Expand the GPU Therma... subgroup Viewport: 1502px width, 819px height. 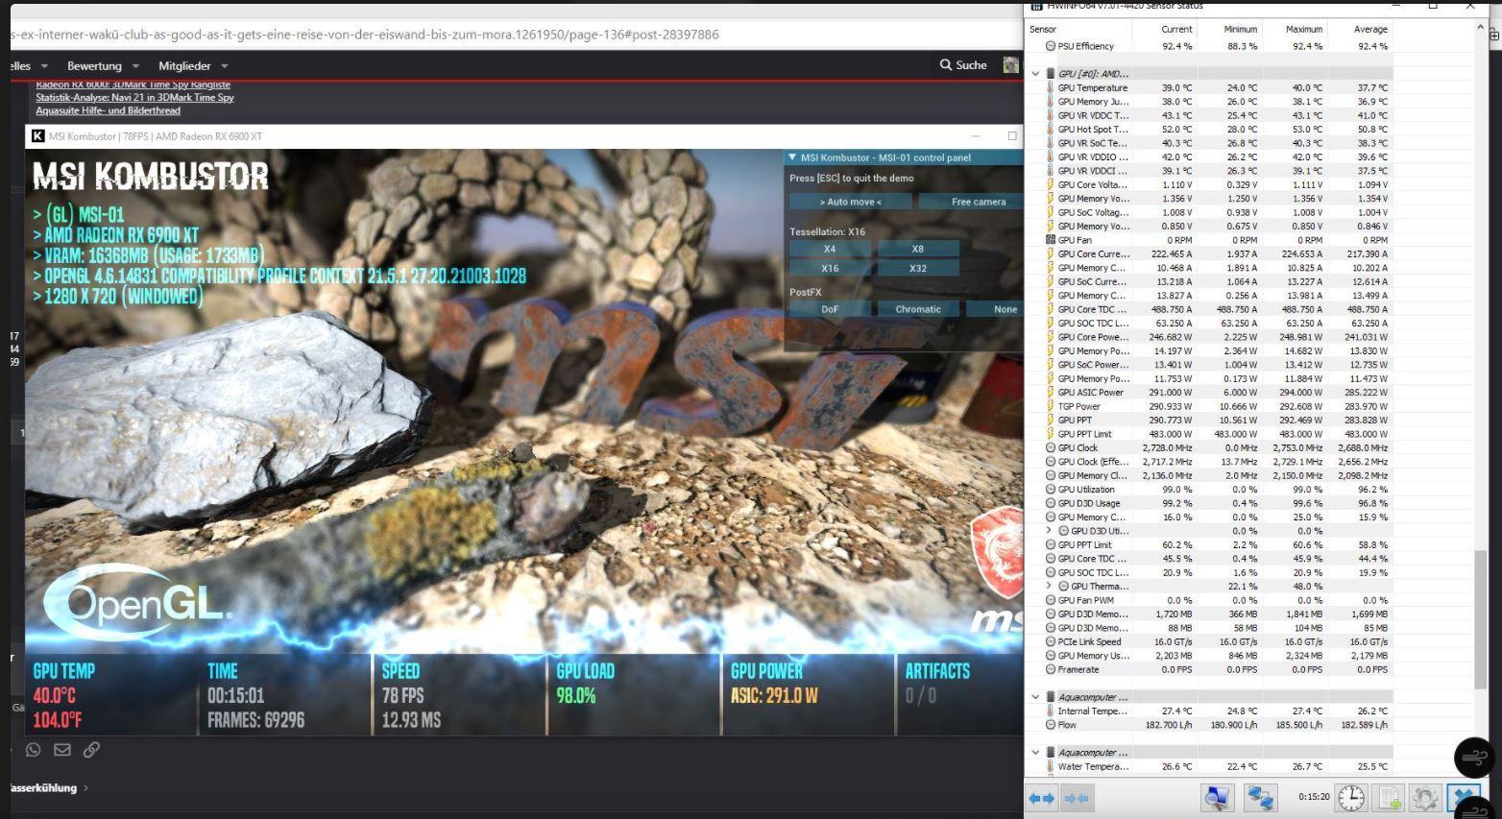[1049, 586]
